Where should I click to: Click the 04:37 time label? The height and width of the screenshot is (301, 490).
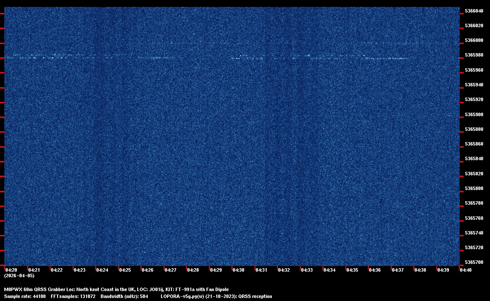[x=397, y=270]
